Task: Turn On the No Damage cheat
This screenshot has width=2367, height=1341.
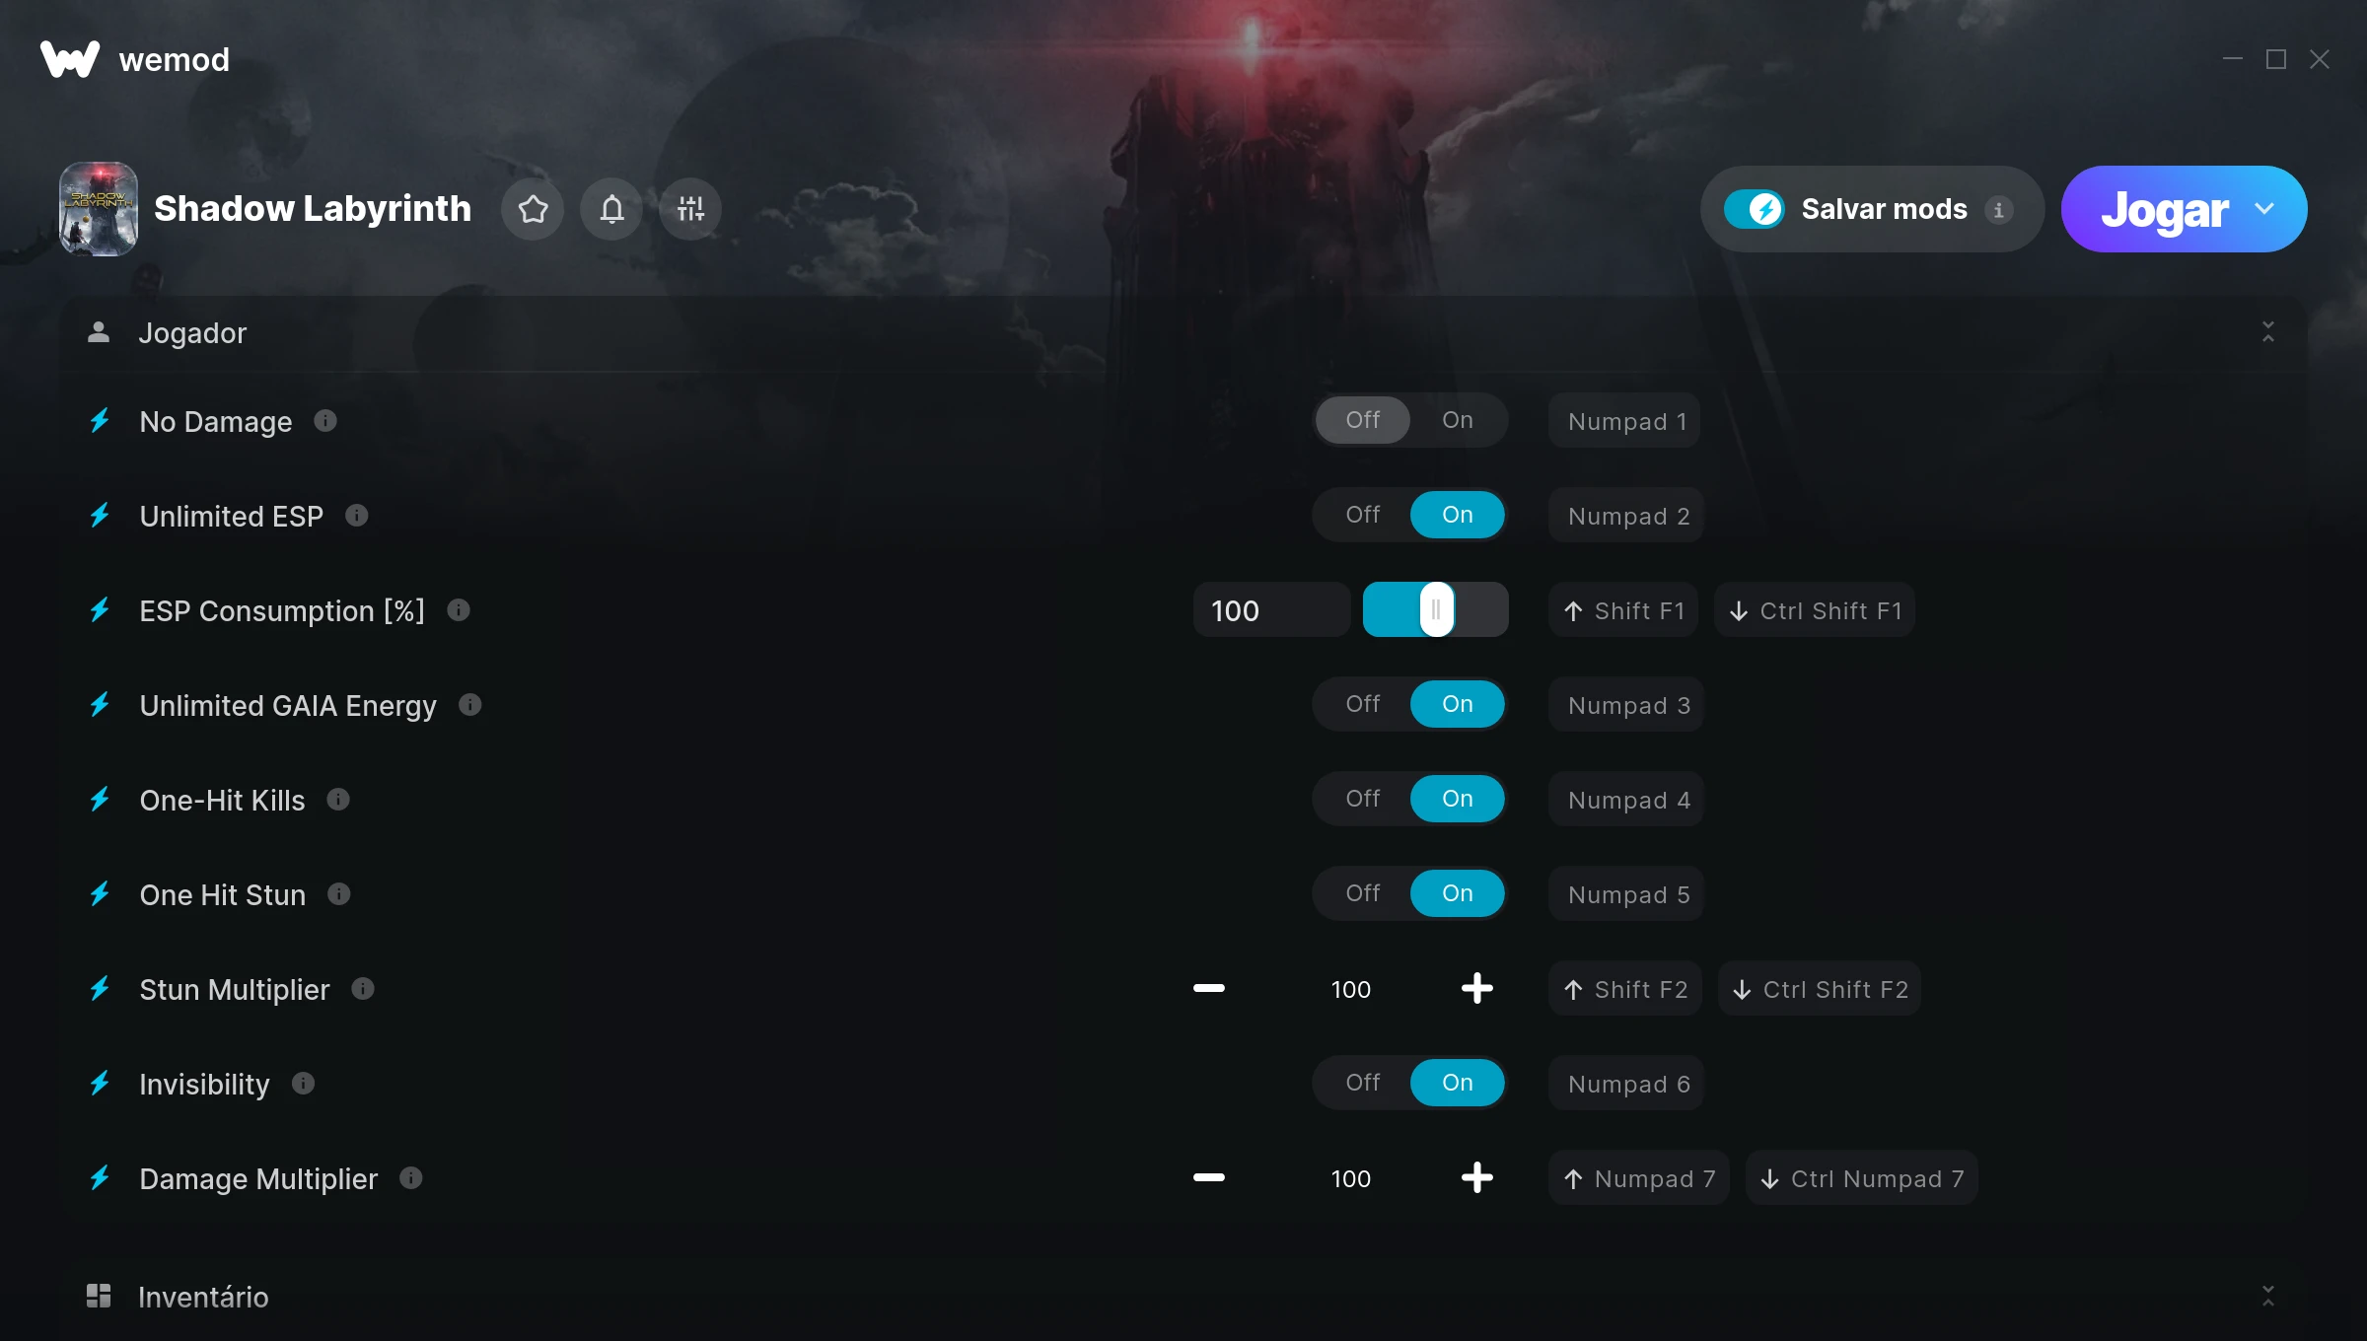Action: 1458,420
